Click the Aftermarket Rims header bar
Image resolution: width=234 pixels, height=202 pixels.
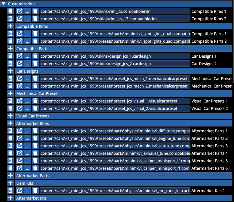tap(124, 123)
